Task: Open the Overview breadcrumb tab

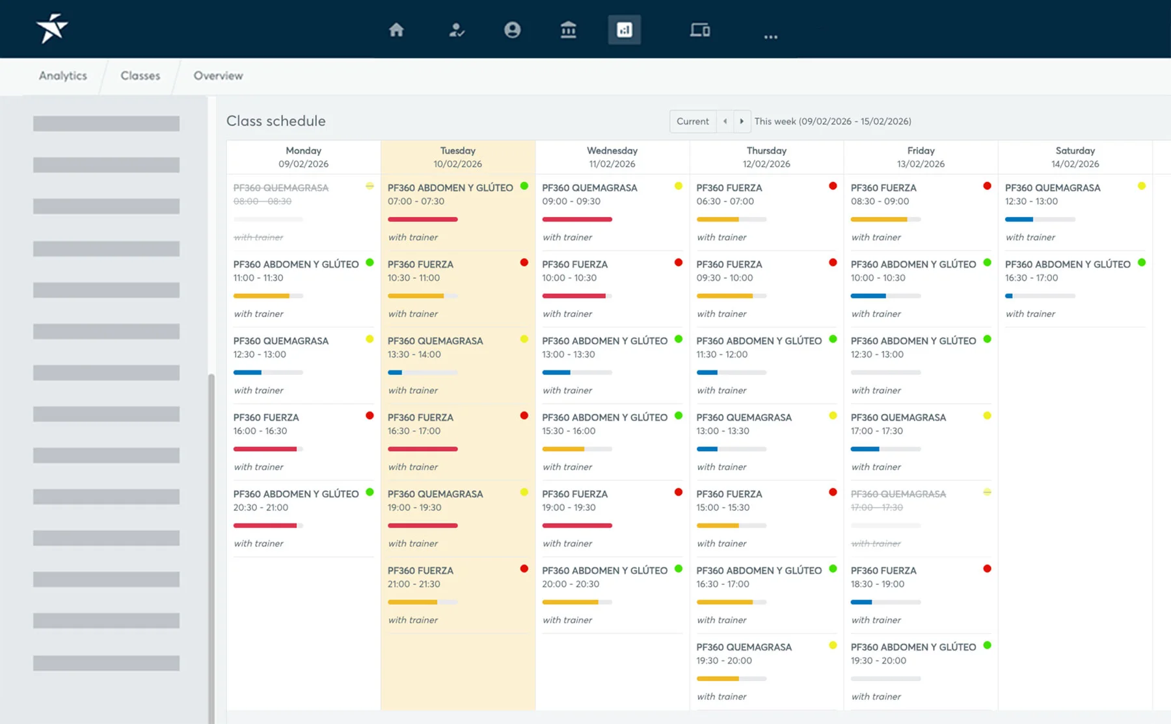Action: tap(218, 76)
